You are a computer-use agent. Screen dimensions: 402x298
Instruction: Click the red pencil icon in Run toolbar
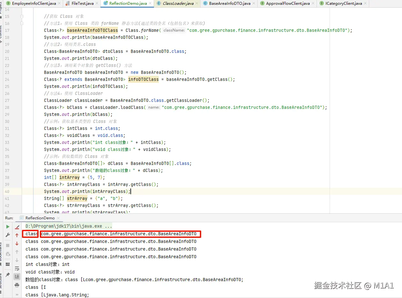coord(17,227)
